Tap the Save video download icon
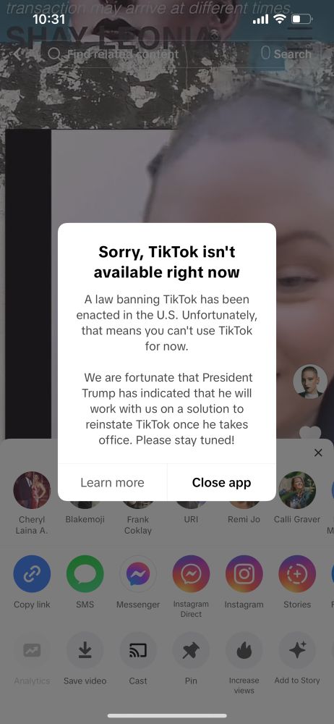334x724 pixels. pos(85,650)
